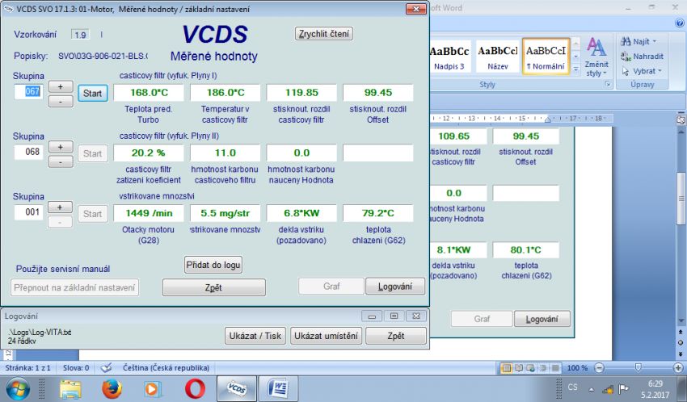Click Zpět button in Logování panel

tap(396, 336)
